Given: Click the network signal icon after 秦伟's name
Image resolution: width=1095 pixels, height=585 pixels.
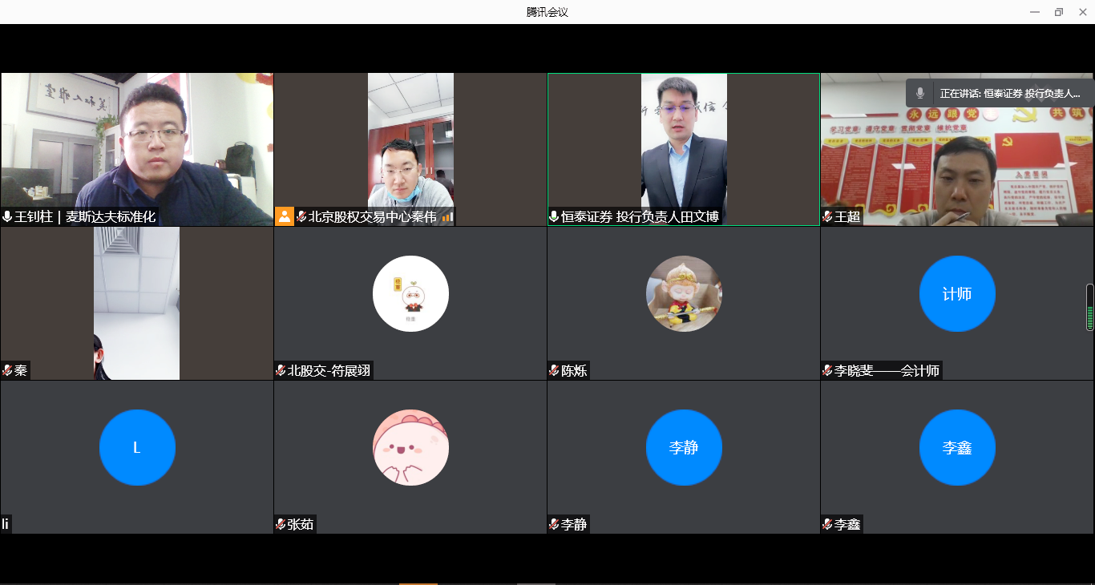Looking at the screenshot, I should [447, 217].
